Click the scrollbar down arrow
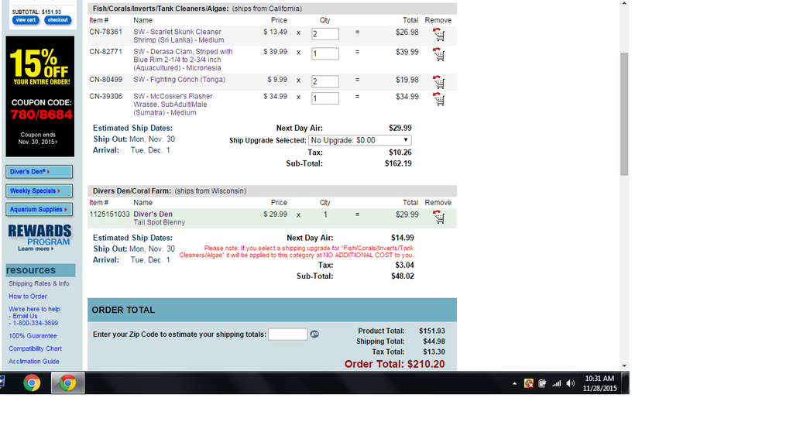Viewport: 793px width, 446px height. pos(625,365)
